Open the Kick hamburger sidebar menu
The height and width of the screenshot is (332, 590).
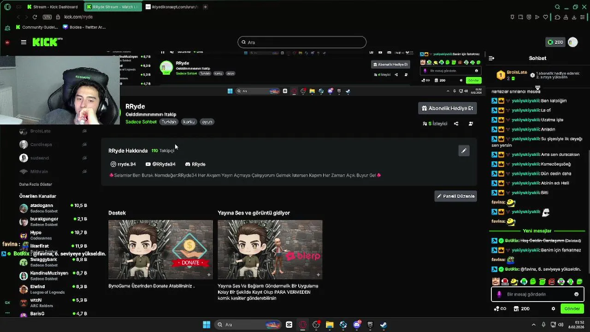pos(24,42)
